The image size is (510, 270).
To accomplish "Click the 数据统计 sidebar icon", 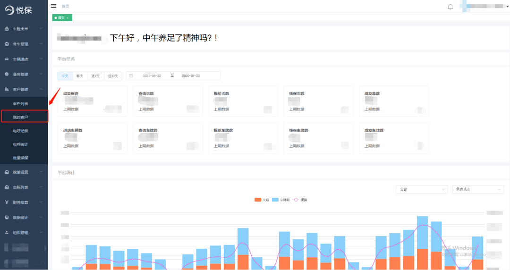I will point(7,217).
